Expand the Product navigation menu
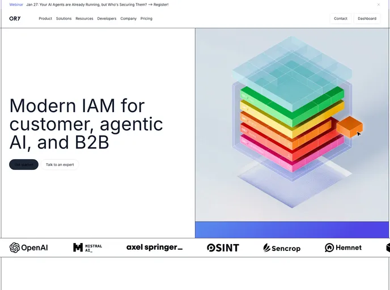390x290 pixels. pyautogui.click(x=45, y=19)
